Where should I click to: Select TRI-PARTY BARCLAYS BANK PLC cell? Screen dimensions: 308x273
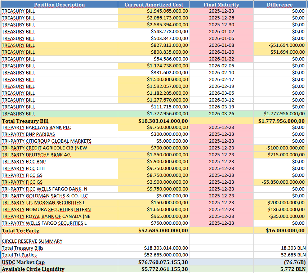coord(59,127)
